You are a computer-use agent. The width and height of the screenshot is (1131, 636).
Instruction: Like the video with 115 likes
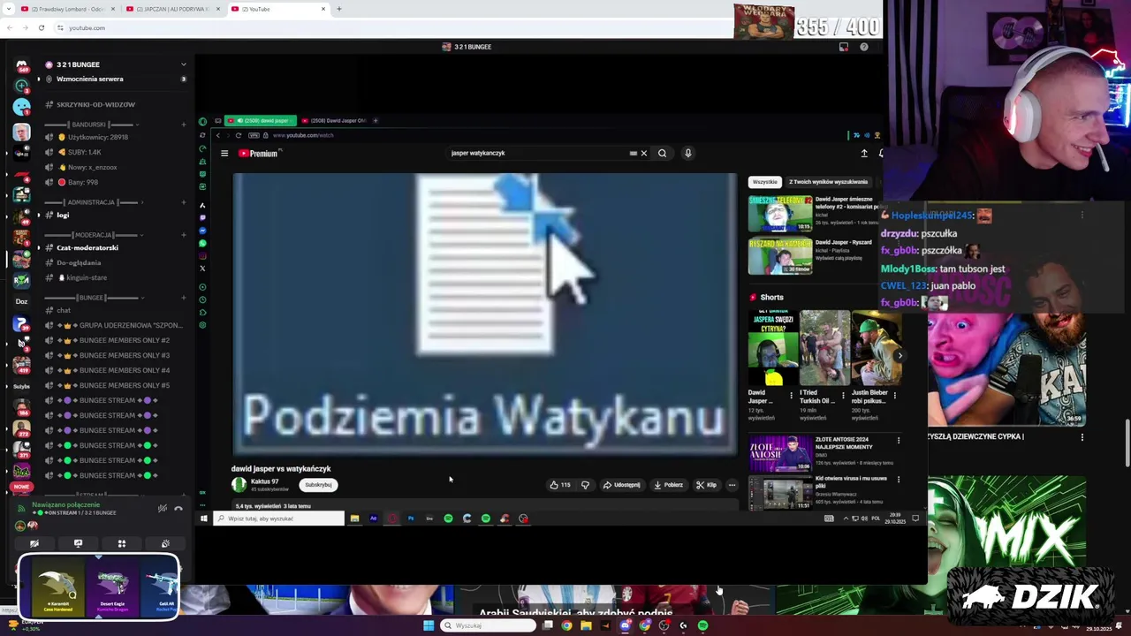(x=559, y=485)
